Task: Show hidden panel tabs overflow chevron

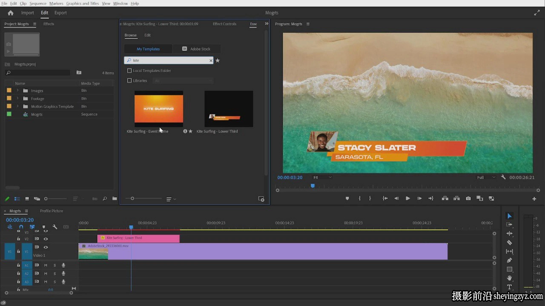Action: point(267,24)
